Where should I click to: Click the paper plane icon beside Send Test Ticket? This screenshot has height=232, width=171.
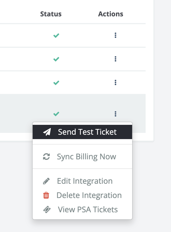47,132
